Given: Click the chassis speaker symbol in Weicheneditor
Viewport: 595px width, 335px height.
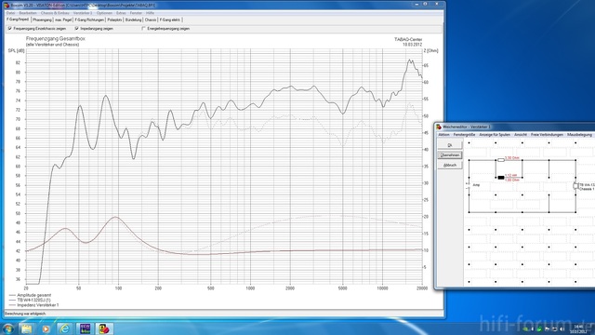Looking at the screenshot, I should 575,186.
